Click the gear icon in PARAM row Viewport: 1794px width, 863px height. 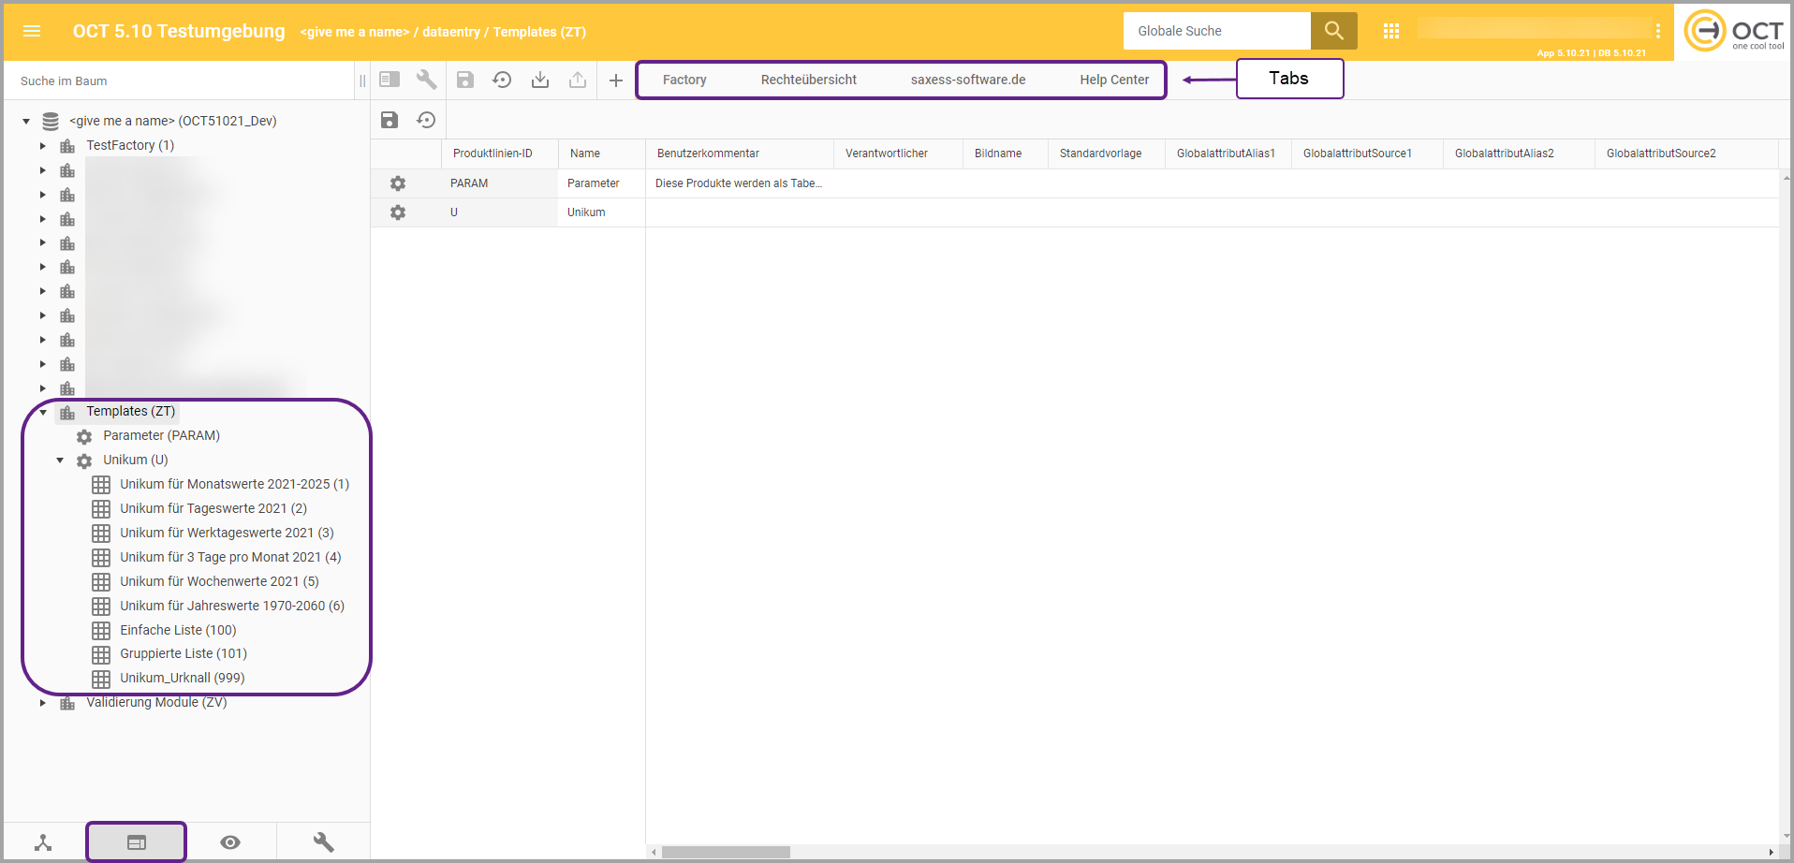(x=398, y=183)
